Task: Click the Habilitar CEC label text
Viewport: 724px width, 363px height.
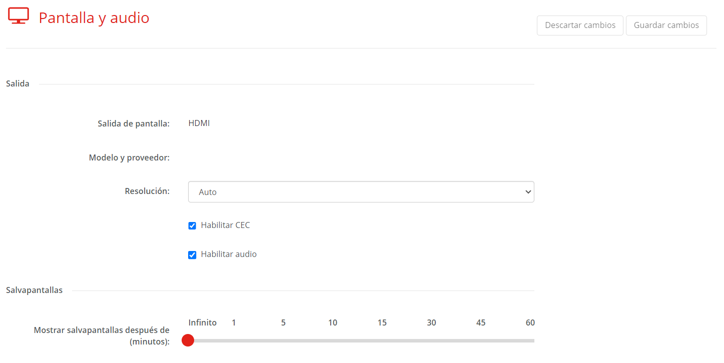Action: tap(225, 225)
